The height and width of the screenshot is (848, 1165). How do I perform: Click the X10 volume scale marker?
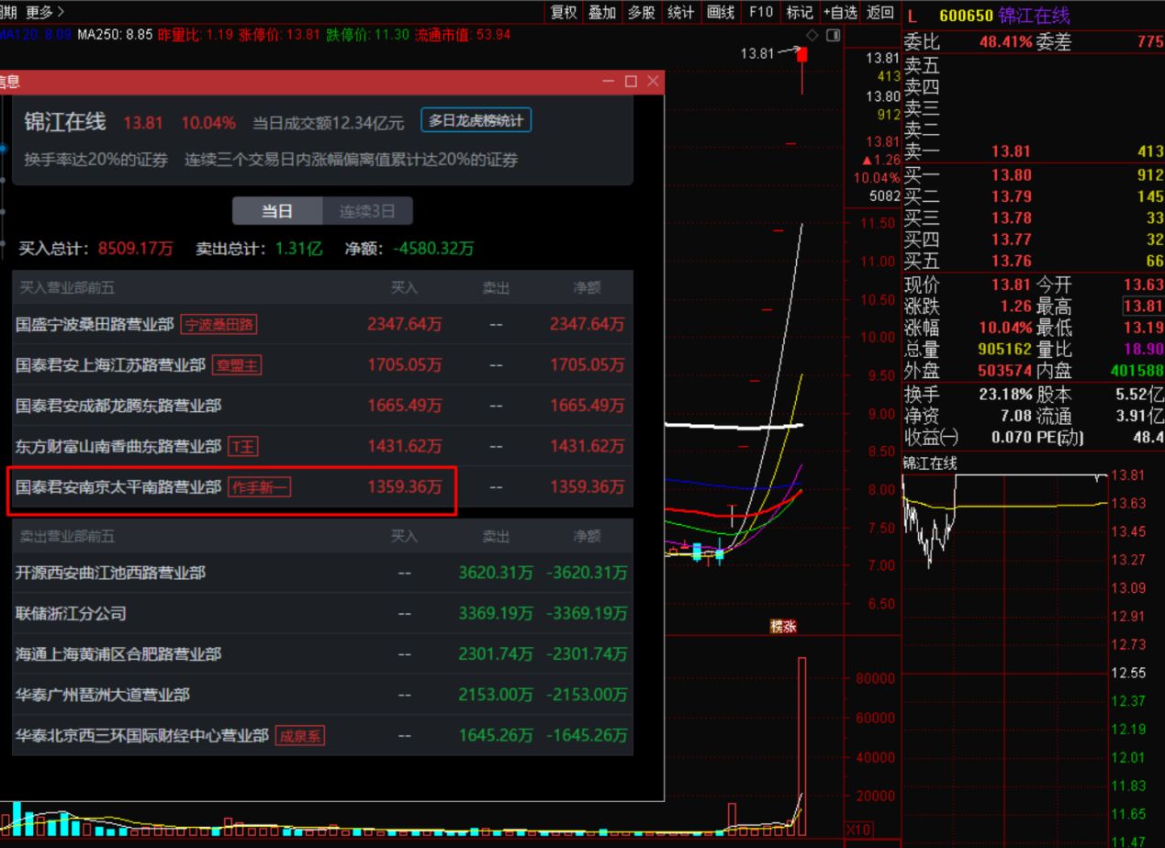coord(858,830)
